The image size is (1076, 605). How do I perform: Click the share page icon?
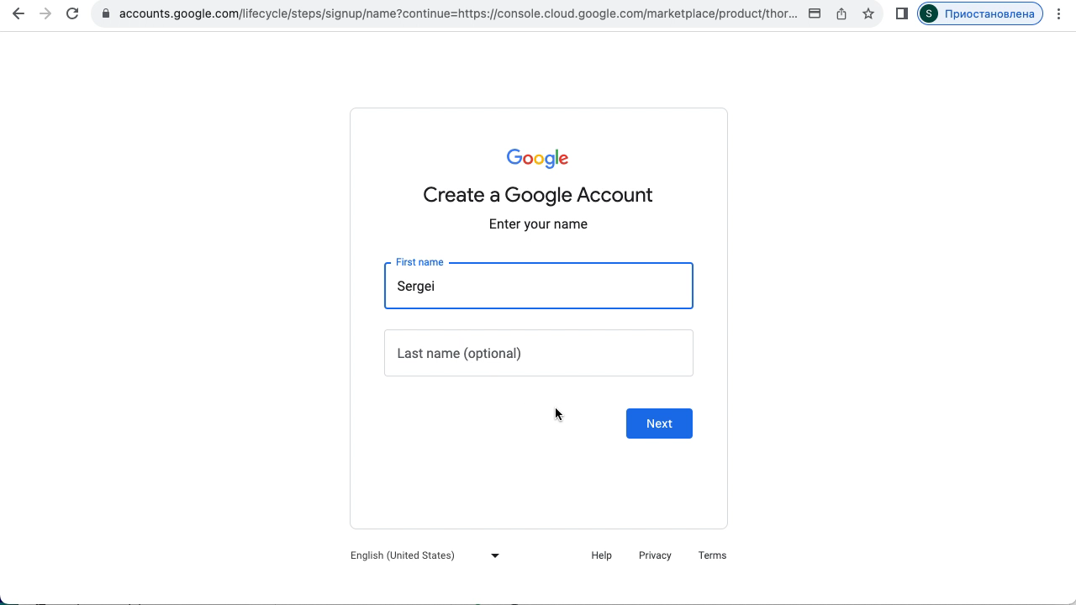841,13
